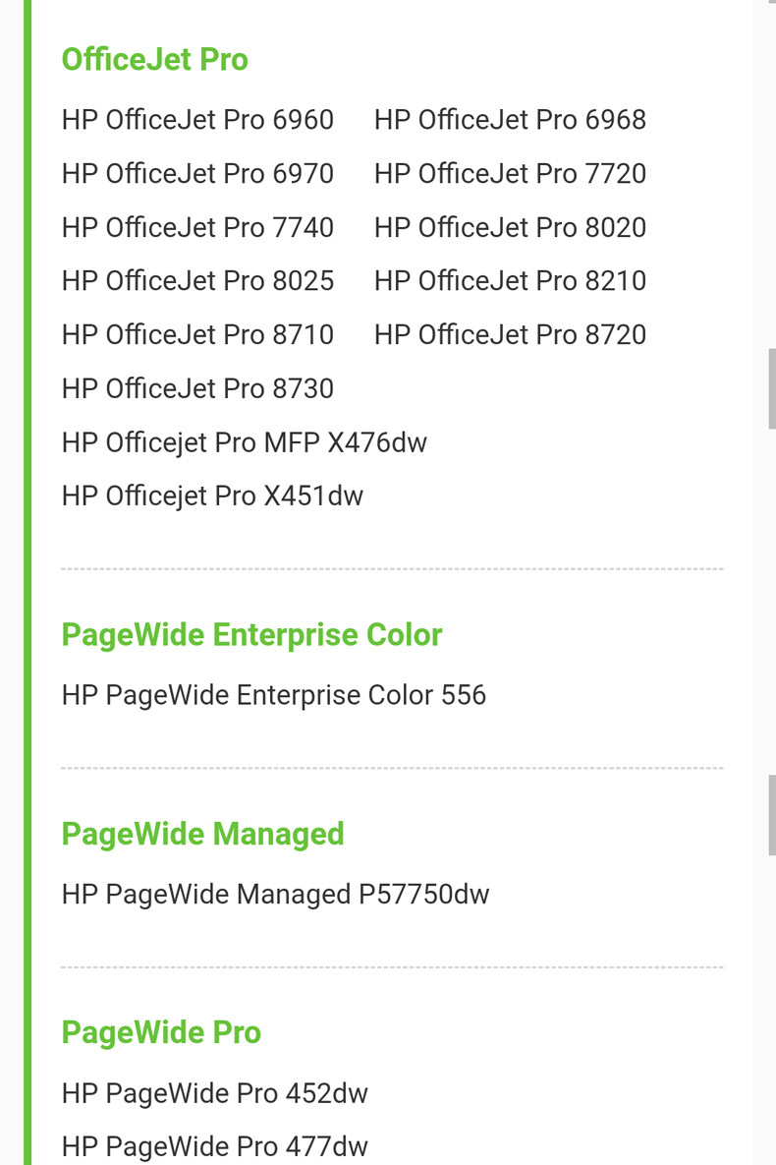776x1165 pixels.
Task: Open the HP OfficeJet Pro 6960 link
Action: point(197,120)
